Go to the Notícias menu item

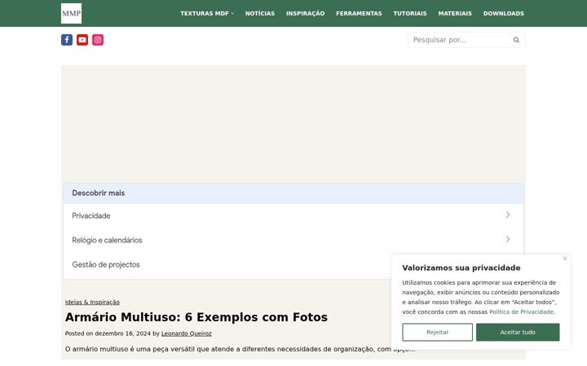(x=260, y=14)
